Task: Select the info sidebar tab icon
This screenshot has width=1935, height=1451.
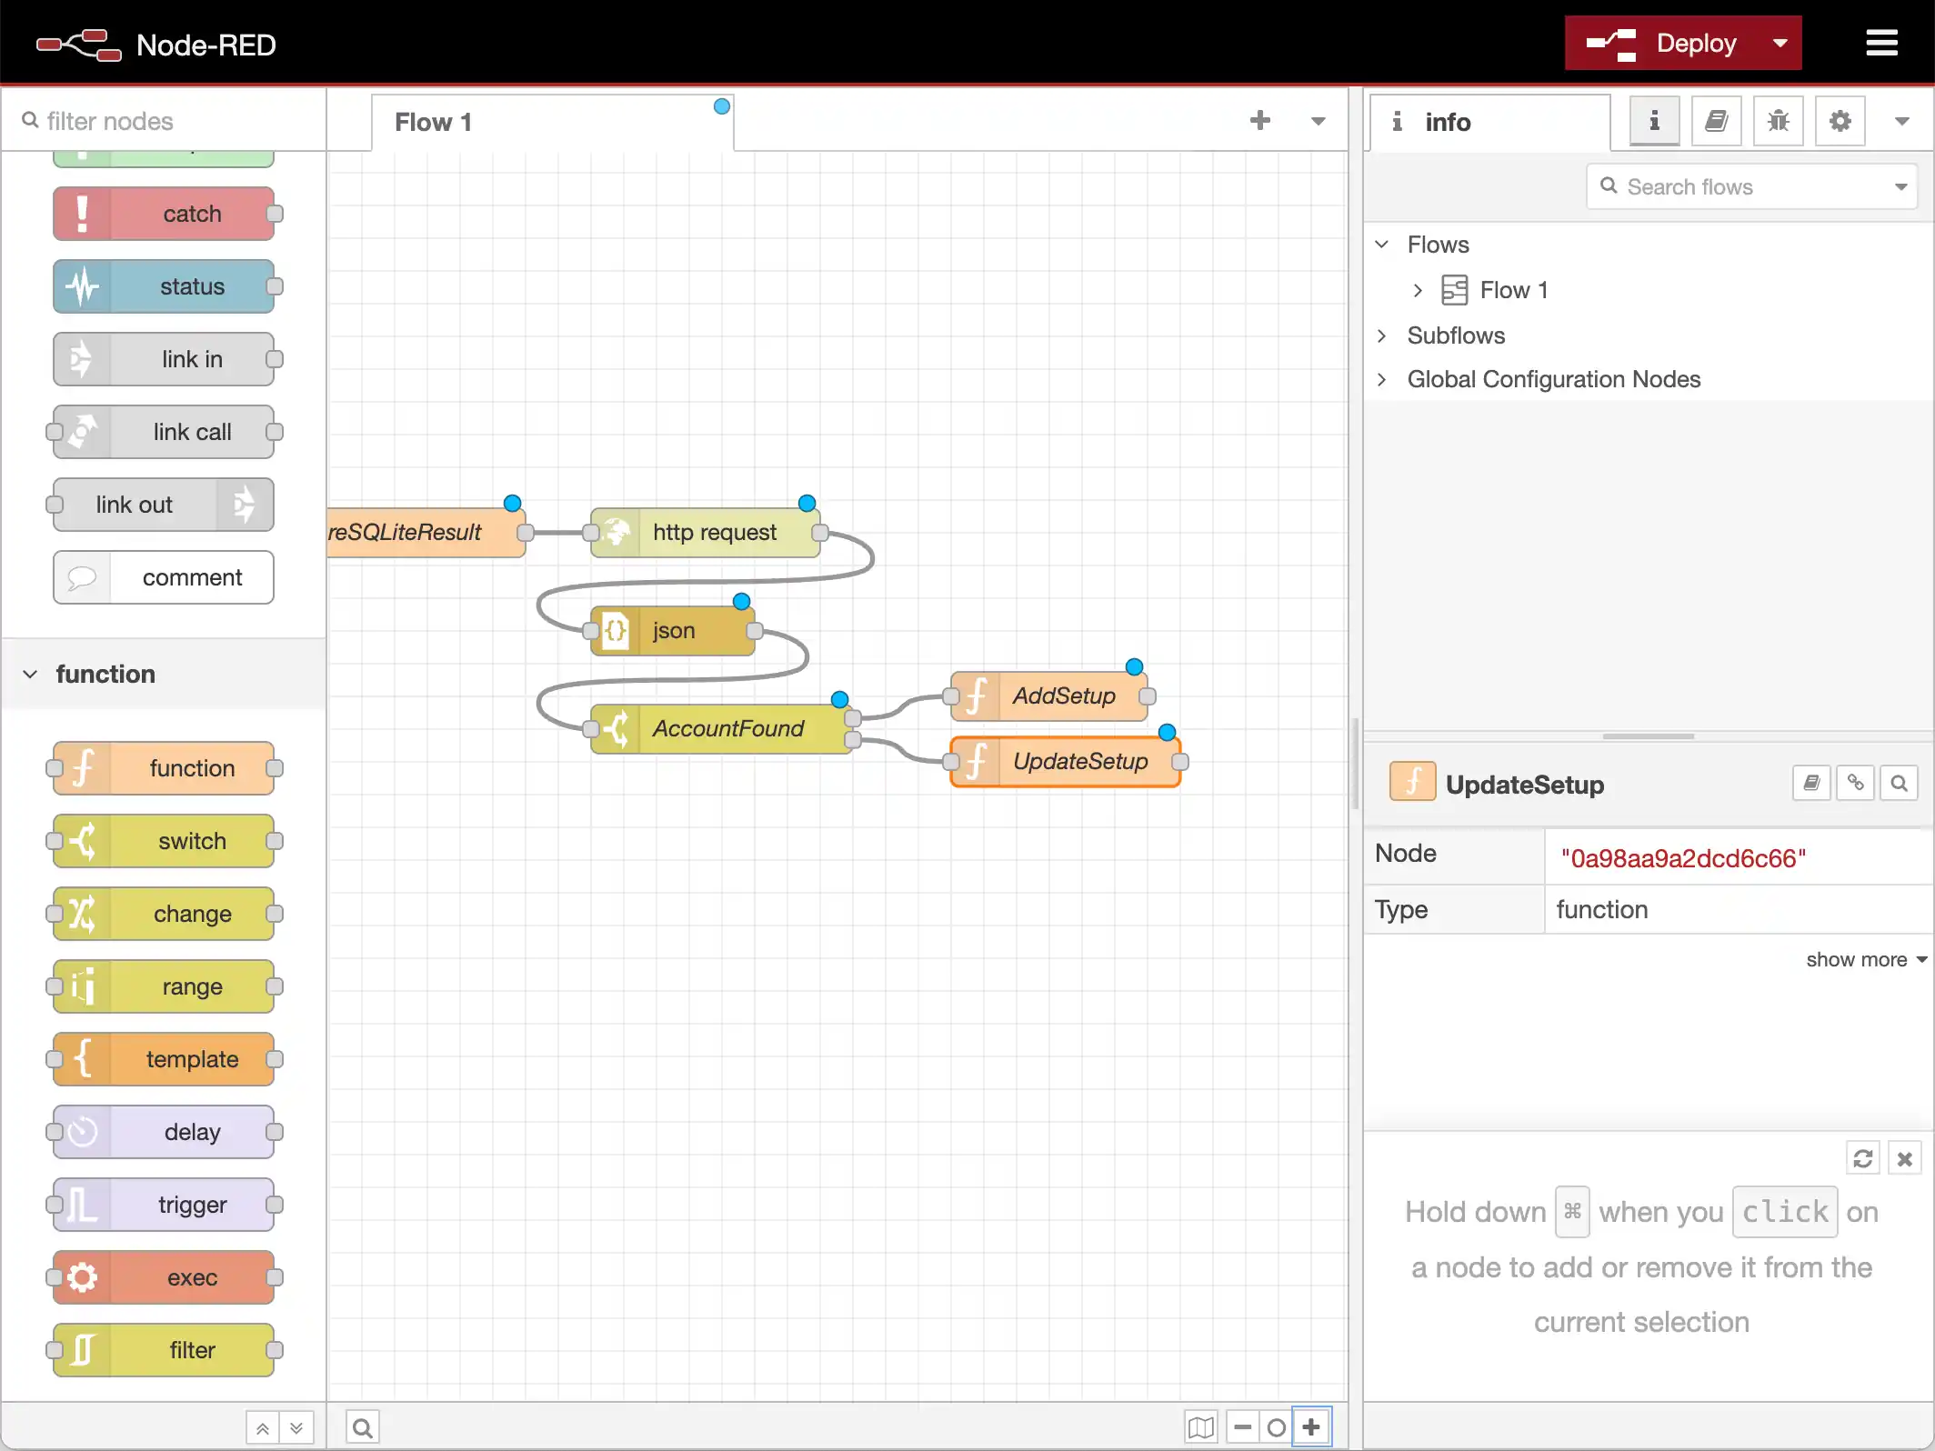Action: (1654, 121)
